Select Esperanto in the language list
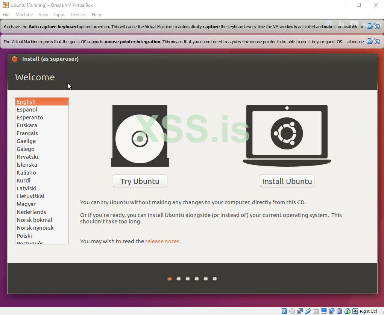This screenshot has width=384, height=315. point(42,118)
